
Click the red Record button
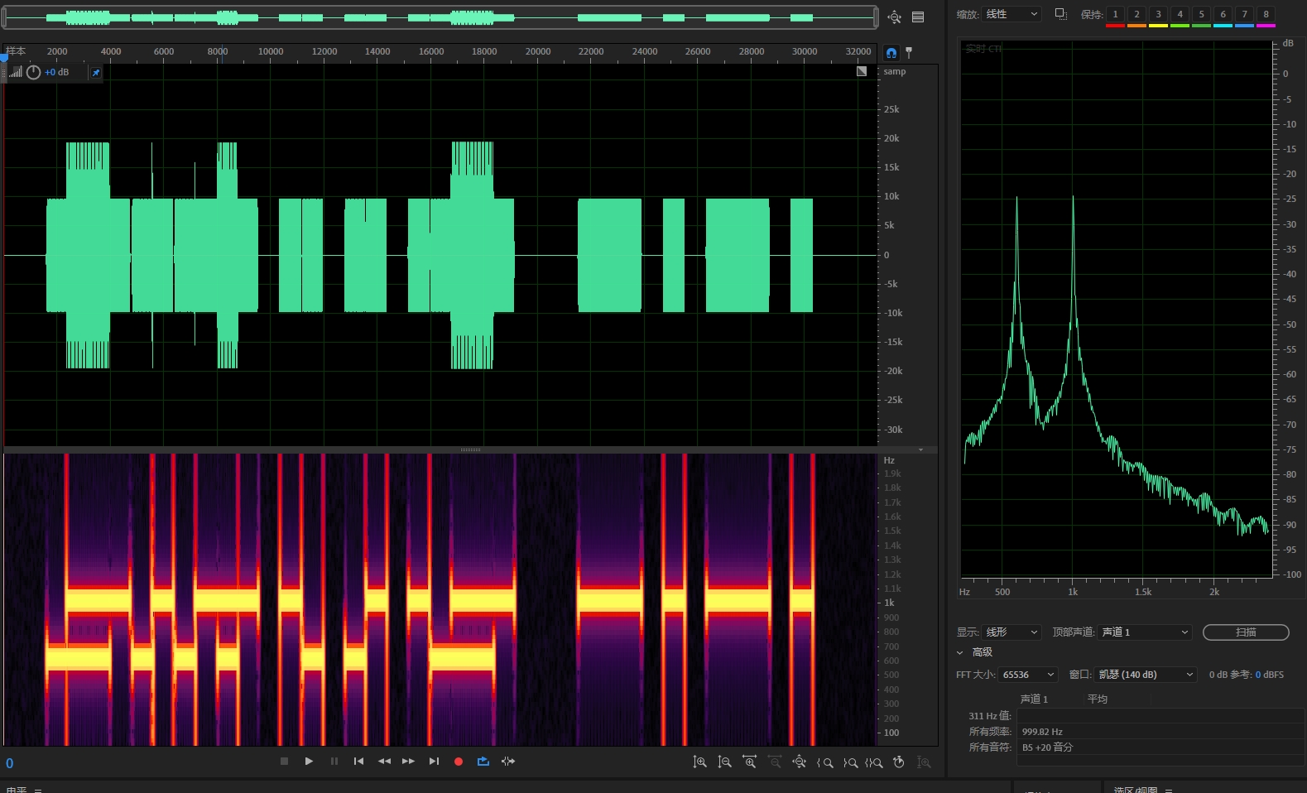pos(458,762)
